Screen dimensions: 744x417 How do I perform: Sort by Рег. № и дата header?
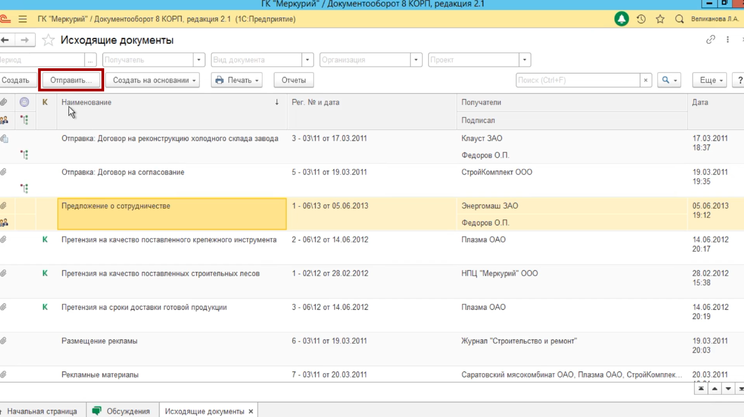371,102
